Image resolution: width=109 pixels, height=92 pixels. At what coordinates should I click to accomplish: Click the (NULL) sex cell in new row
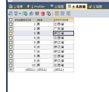45,70
